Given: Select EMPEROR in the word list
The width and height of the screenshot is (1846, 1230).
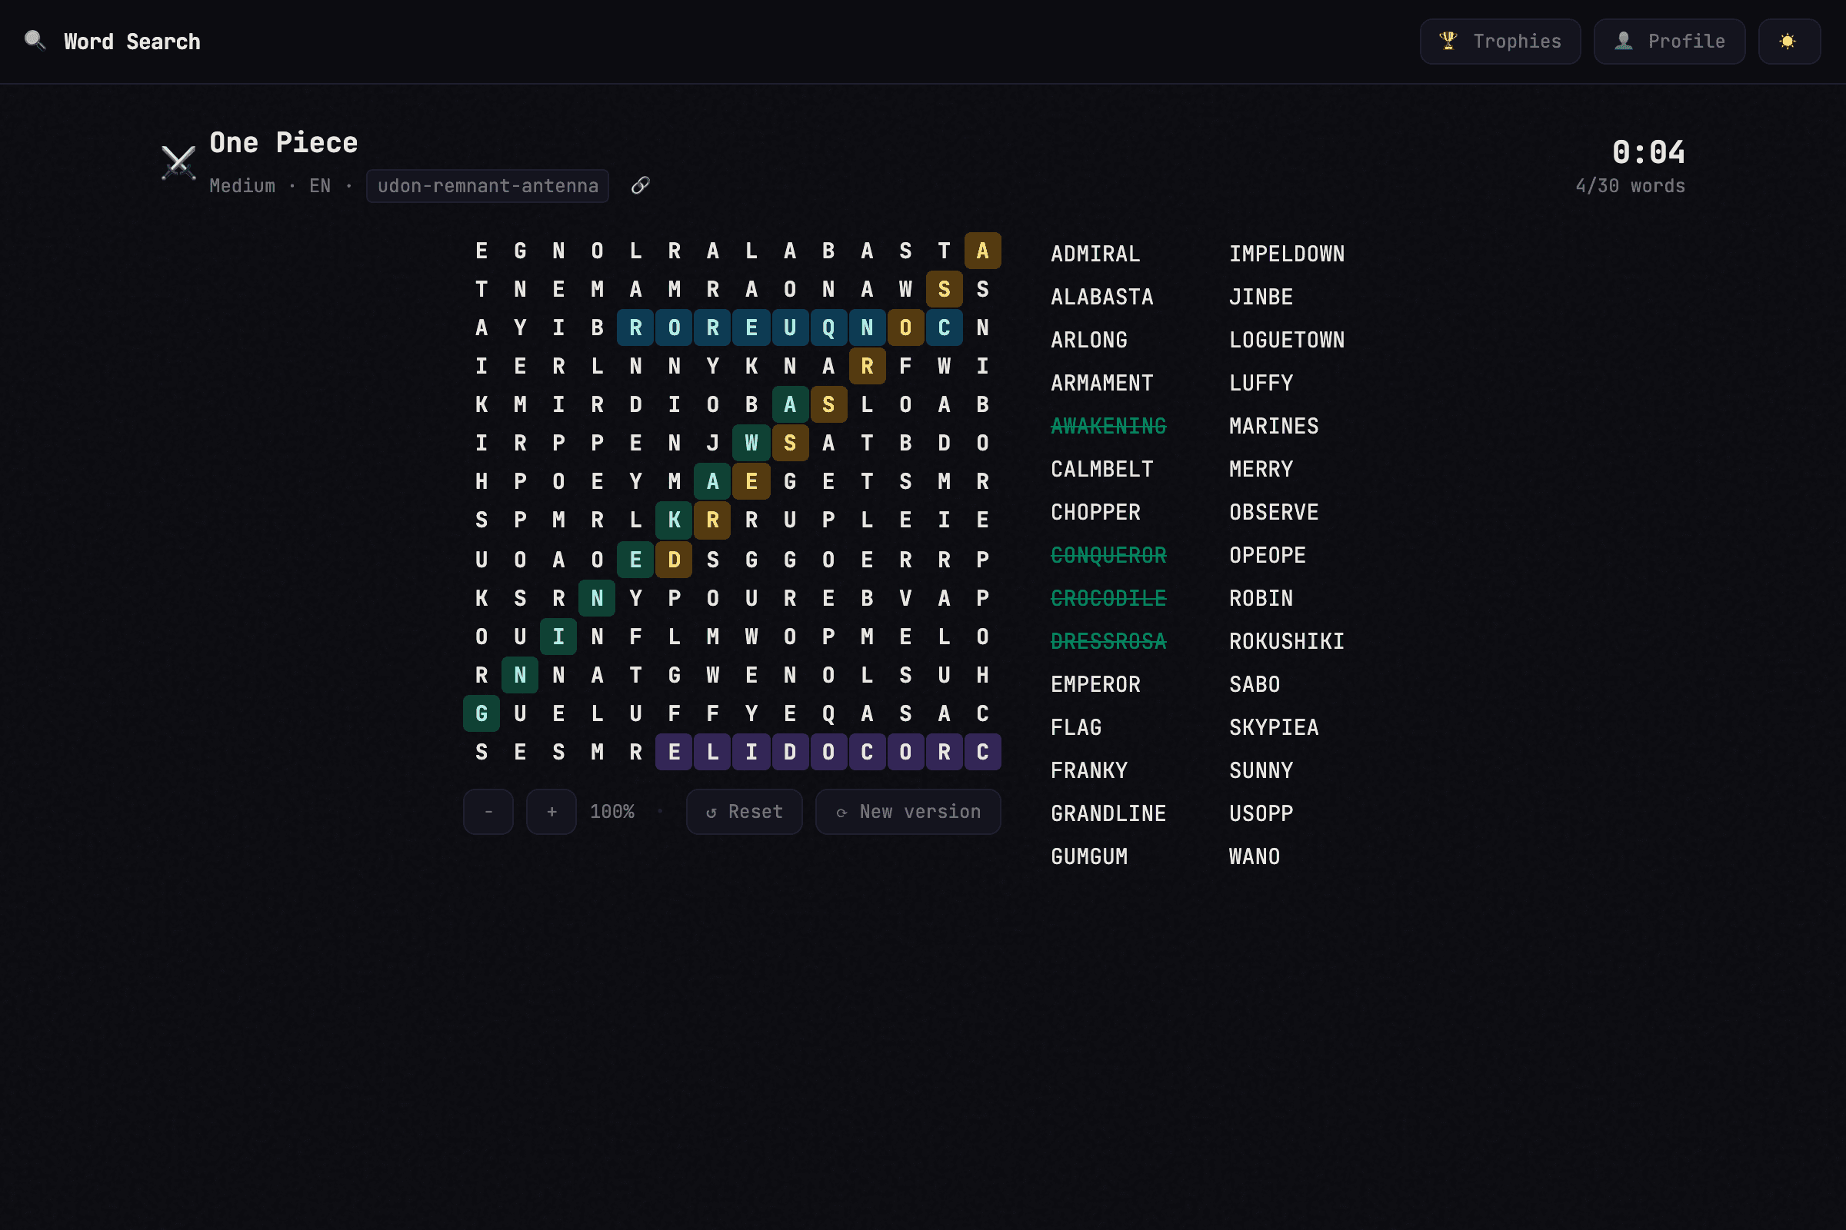Looking at the screenshot, I should click(x=1095, y=685).
